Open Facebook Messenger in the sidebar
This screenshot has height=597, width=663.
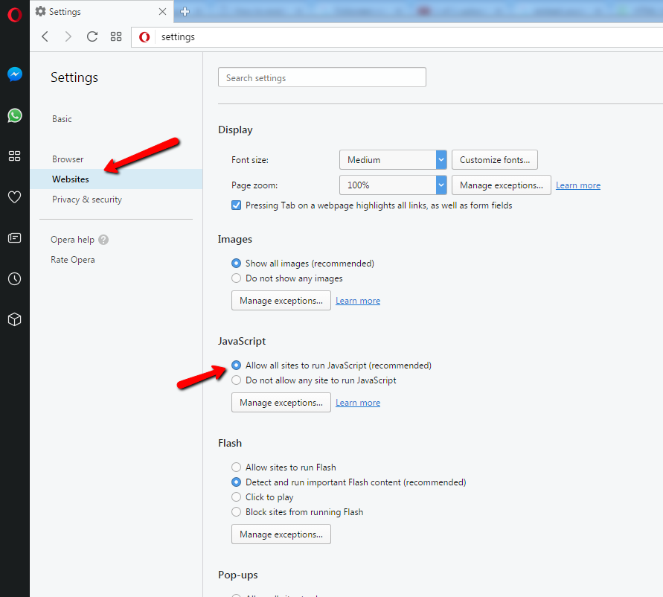coord(15,74)
